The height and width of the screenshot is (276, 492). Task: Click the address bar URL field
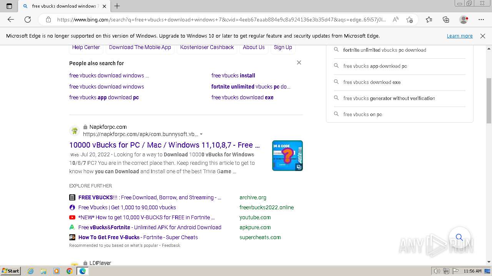(221, 20)
